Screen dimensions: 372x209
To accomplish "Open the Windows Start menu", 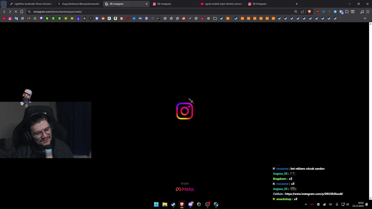I will point(156,204).
